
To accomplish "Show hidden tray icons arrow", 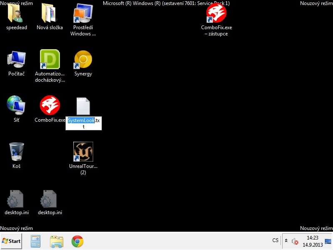I will [x=286, y=241].
